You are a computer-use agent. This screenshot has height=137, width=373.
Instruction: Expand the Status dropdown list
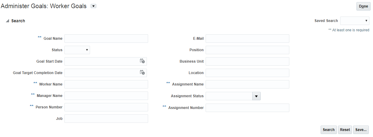77,50
